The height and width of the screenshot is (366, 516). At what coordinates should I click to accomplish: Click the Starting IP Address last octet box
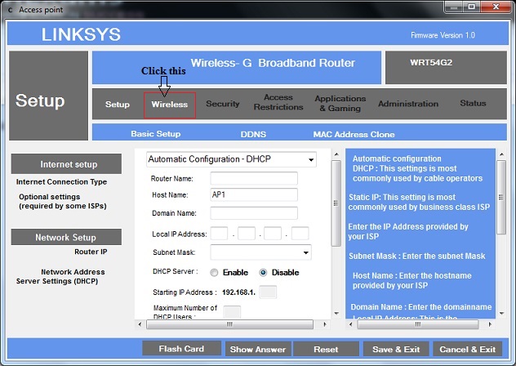268,292
